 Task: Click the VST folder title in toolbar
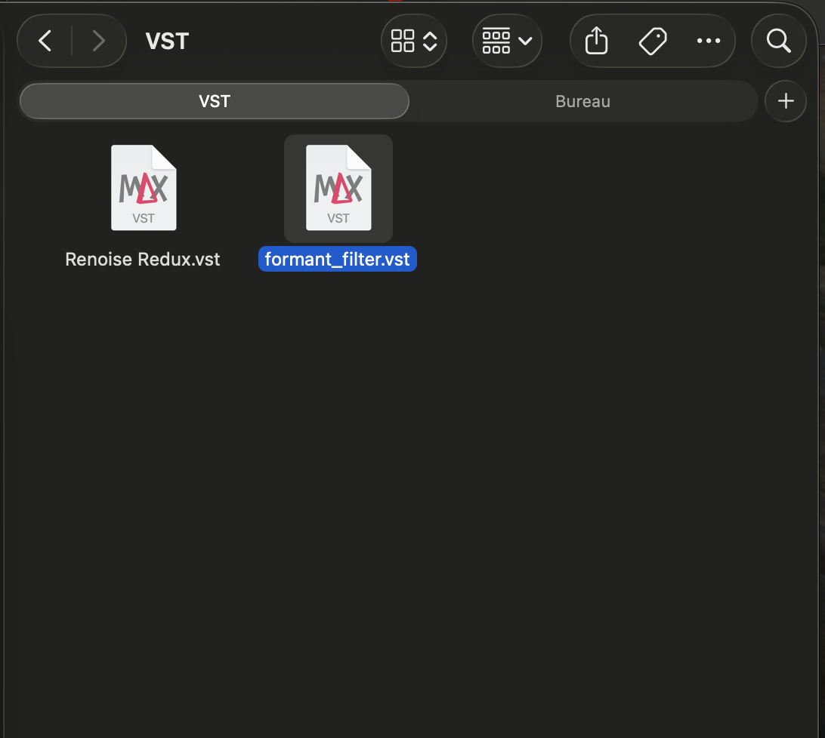click(167, 41)
